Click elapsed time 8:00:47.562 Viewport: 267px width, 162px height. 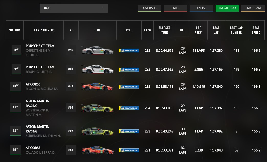coord(165,70)
